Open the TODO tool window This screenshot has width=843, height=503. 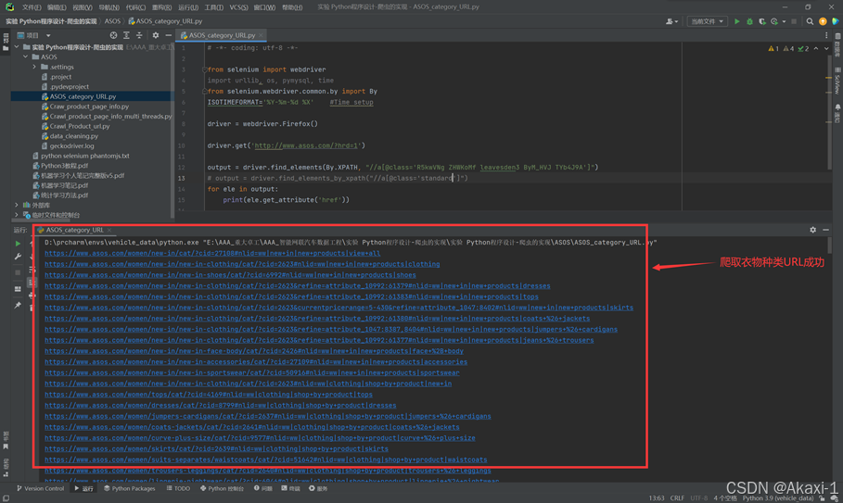click(x=178, y=488)
